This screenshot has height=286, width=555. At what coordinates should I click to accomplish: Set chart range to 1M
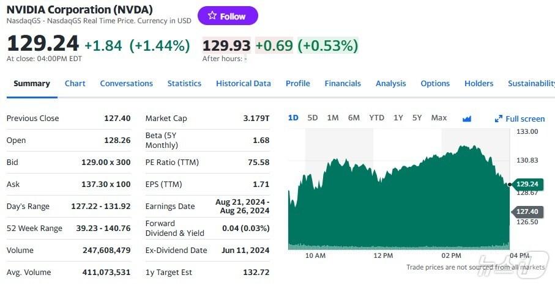[333, 117]
